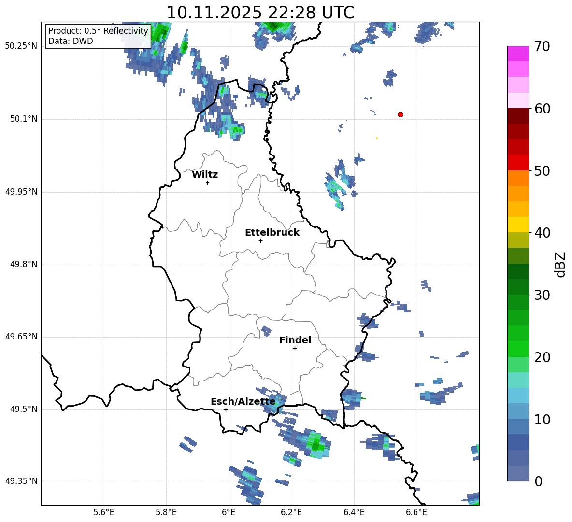Click the Findel city label
572x522 pixels.
pos(295,340)
